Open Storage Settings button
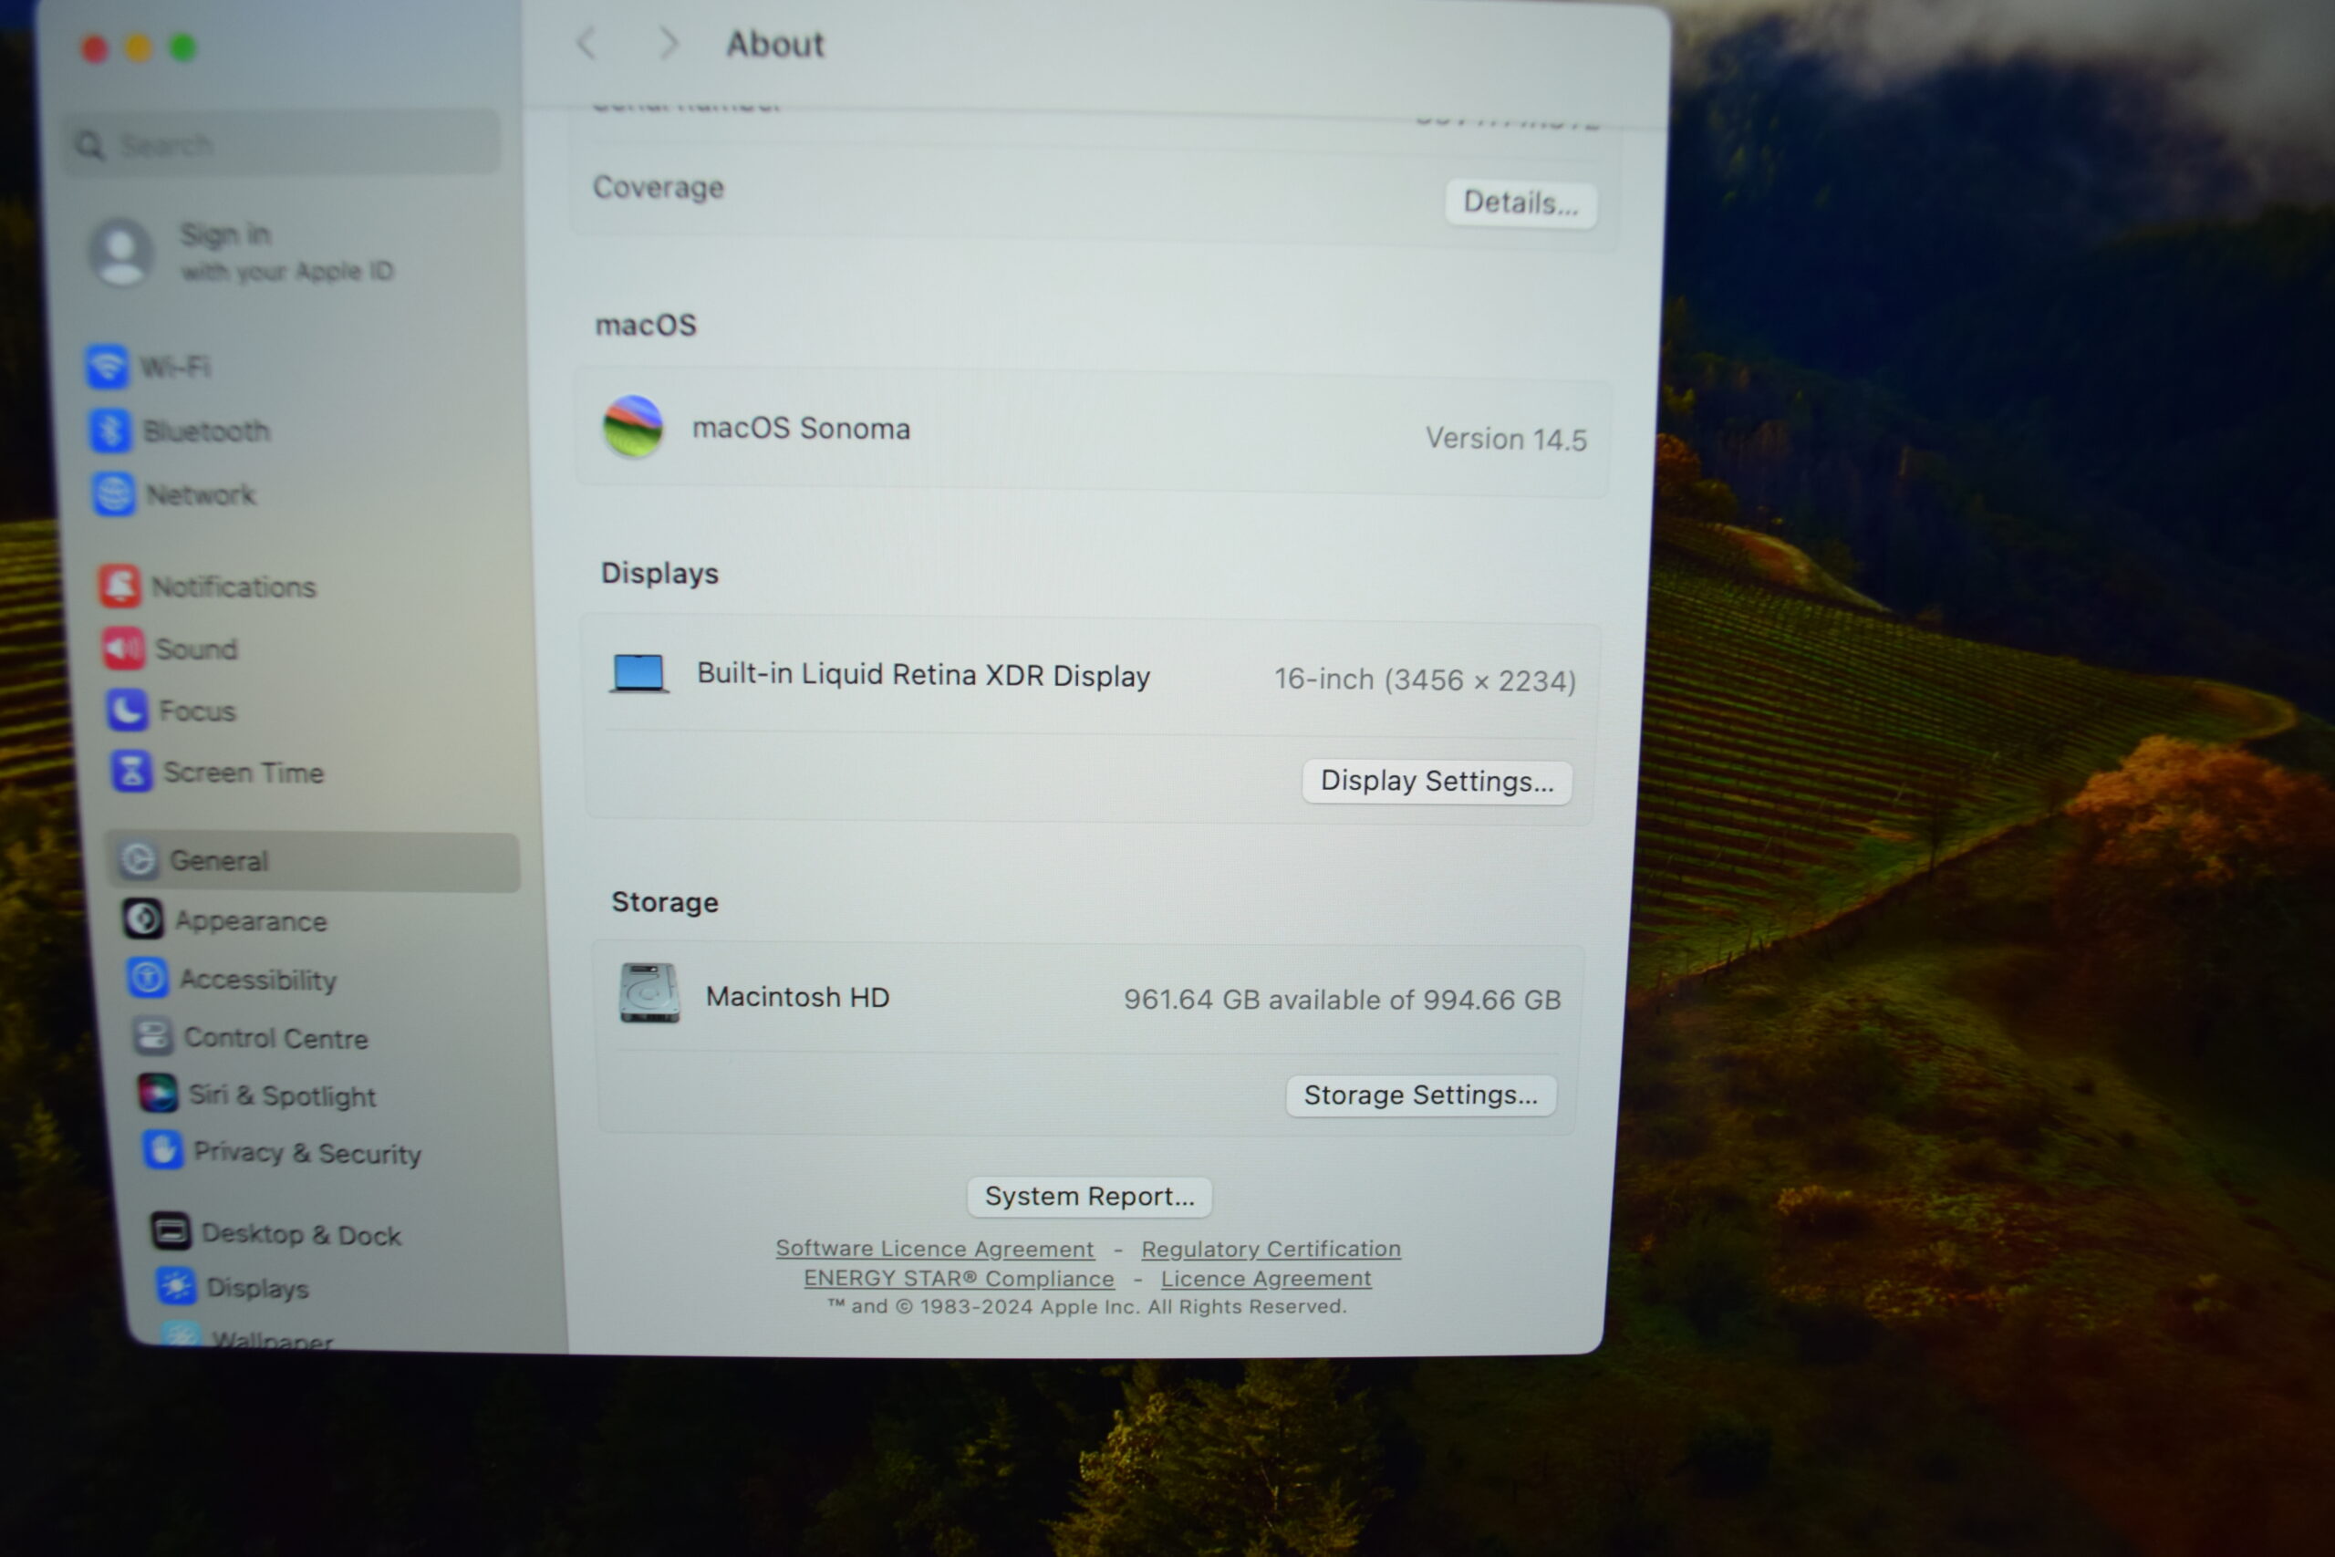The width and height of the screenshot is (2335, 1557). click(x=1421, y=1095)
